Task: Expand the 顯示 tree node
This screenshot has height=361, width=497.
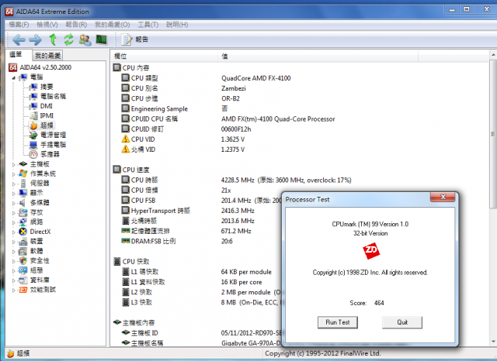Action: click(13, 194)
